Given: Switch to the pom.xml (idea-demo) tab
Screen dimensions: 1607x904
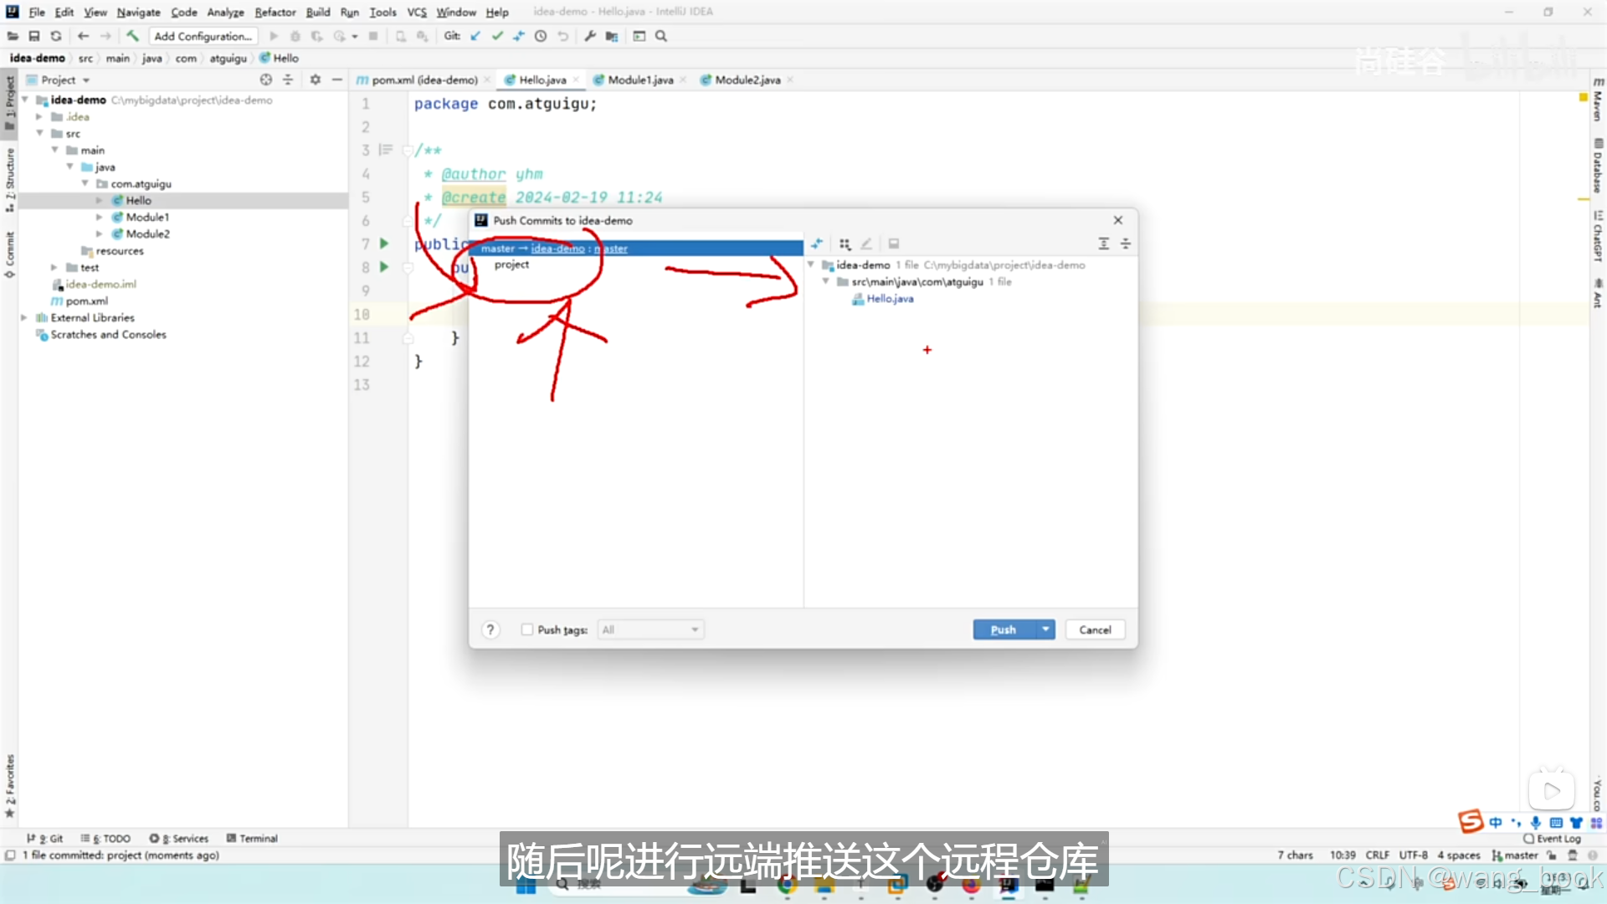Looking at the screenshot, I should (x=424, y=80).
